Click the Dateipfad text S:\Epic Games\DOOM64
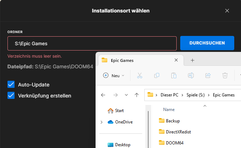 [x=64, y=67]
